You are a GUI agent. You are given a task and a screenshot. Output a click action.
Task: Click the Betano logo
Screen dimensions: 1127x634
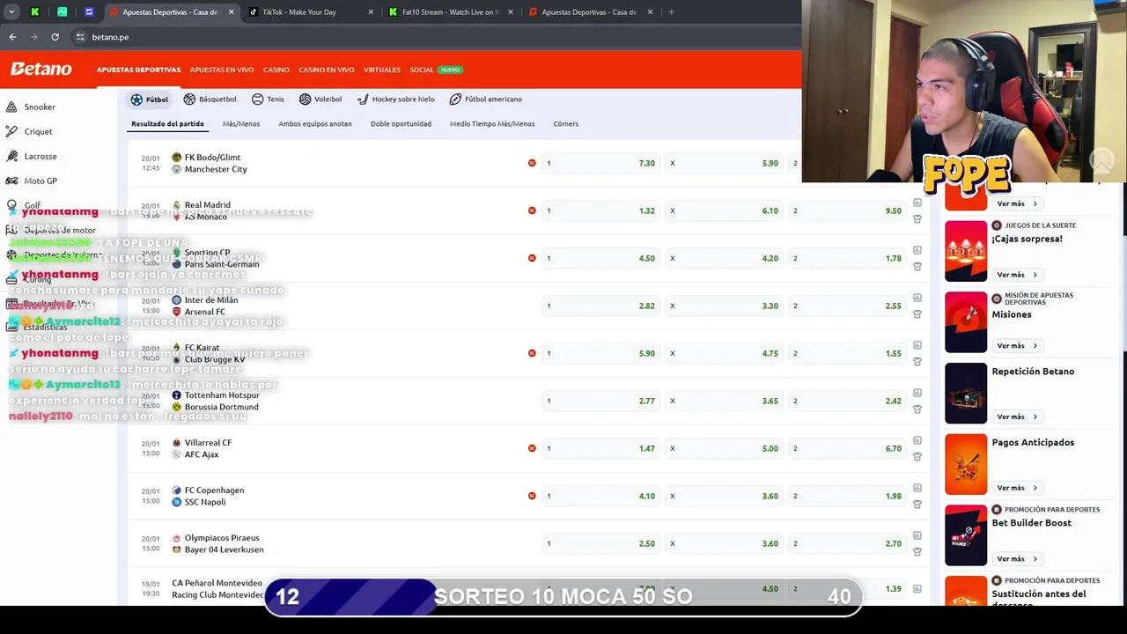click(41, 69)
